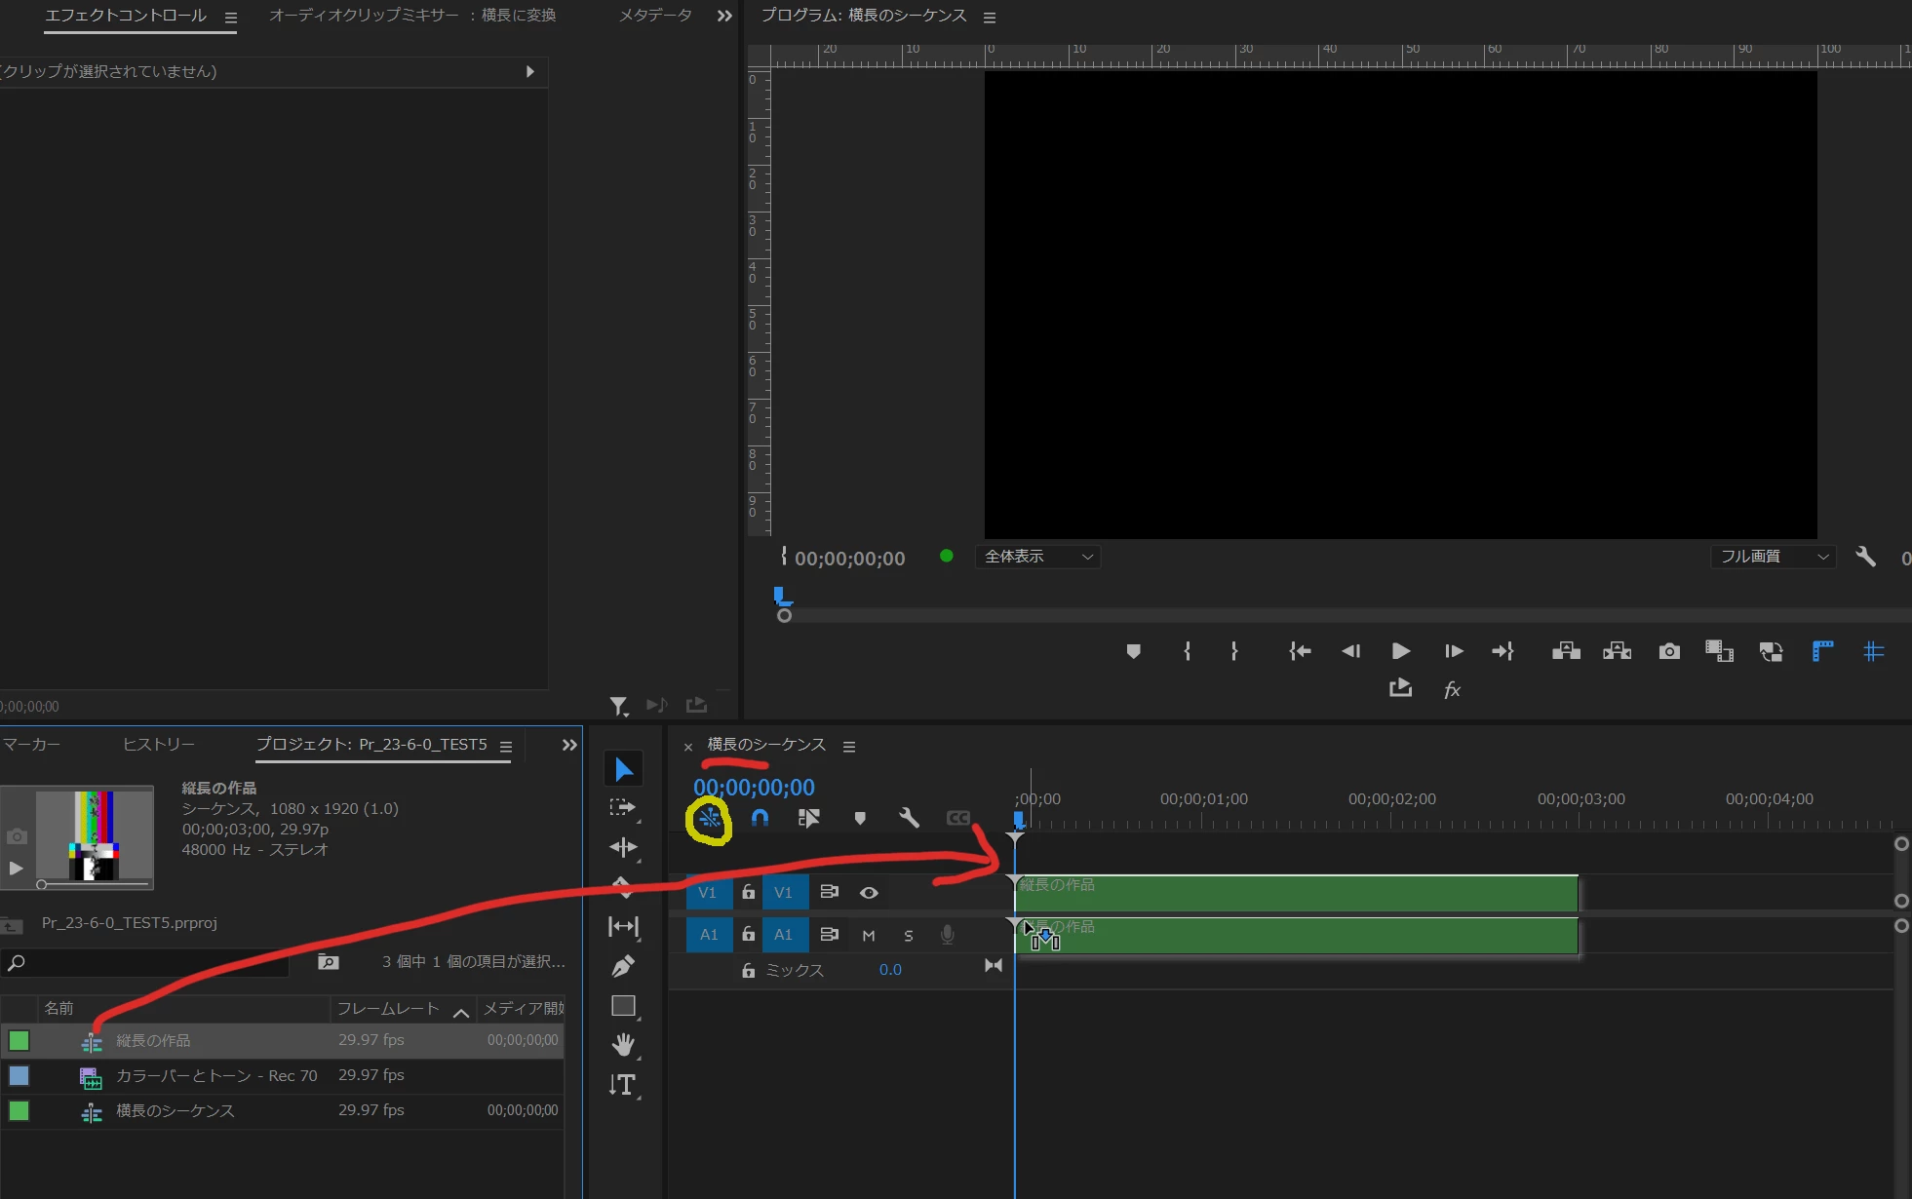Viewport: 1912px width, 1199px height.
Task: Select the Hand tool
Action: 623,1045
